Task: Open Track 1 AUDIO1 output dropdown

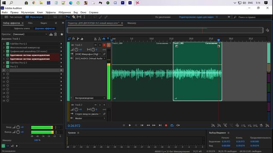Action: [90, 59]
